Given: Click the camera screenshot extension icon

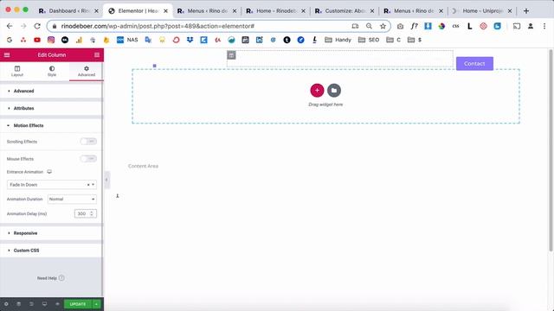Looking at the screenshot, I should 400,26.
